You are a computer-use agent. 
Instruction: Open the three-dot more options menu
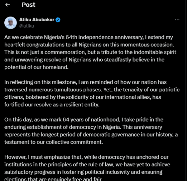coord(177,20)
